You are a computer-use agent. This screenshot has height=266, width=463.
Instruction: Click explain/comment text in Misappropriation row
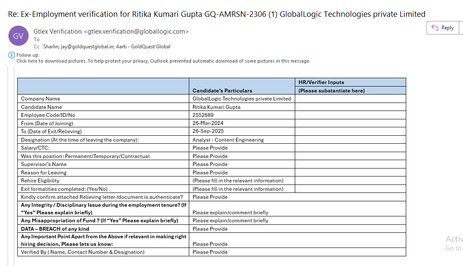click(x=230, y=221)
